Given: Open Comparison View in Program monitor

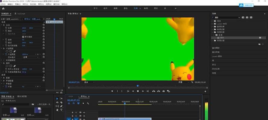Looking at the screenshot, I should pos(168,91).
